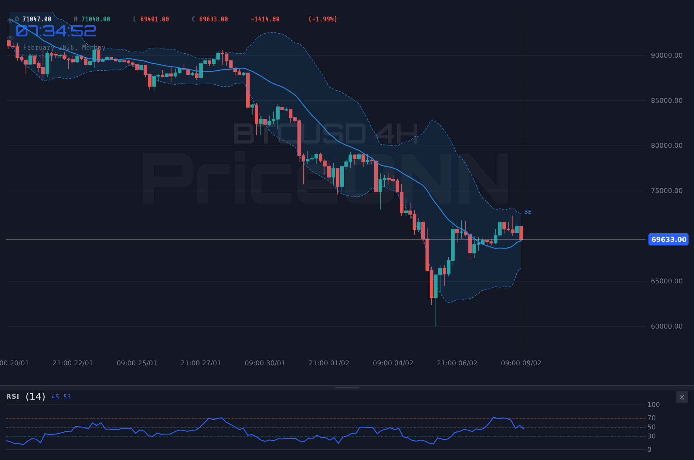This screenshot has height=460, width=694.
Task: Click the 09:00 30/01 time axis label
Action: click(265, 363)
